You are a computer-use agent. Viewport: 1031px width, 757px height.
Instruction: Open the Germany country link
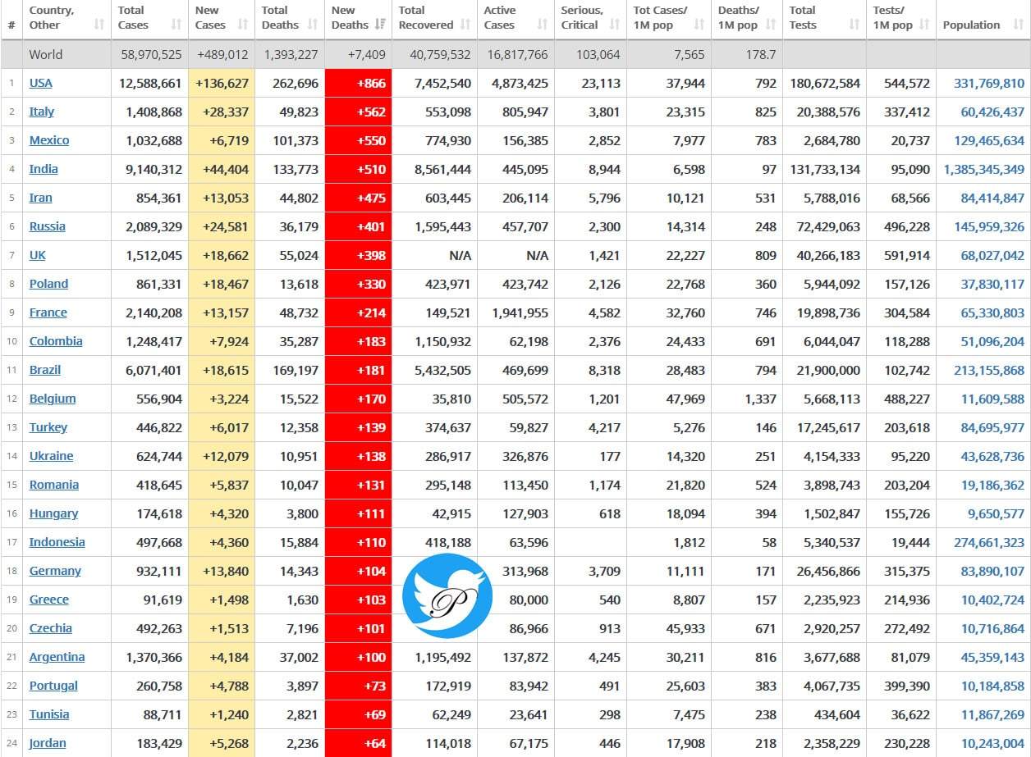coord(55,571)
